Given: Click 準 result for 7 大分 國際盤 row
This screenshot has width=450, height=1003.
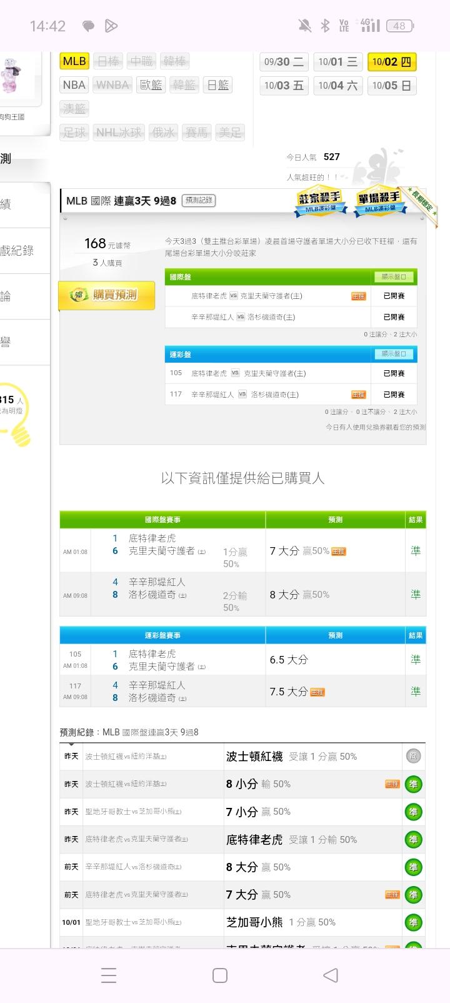Looking at the screenshot, I should pos(416,551).
